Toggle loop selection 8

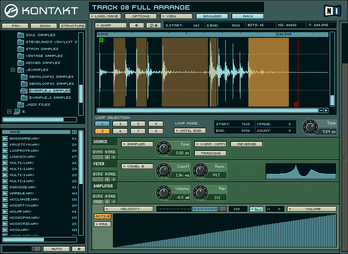click(x=156, y=131)
